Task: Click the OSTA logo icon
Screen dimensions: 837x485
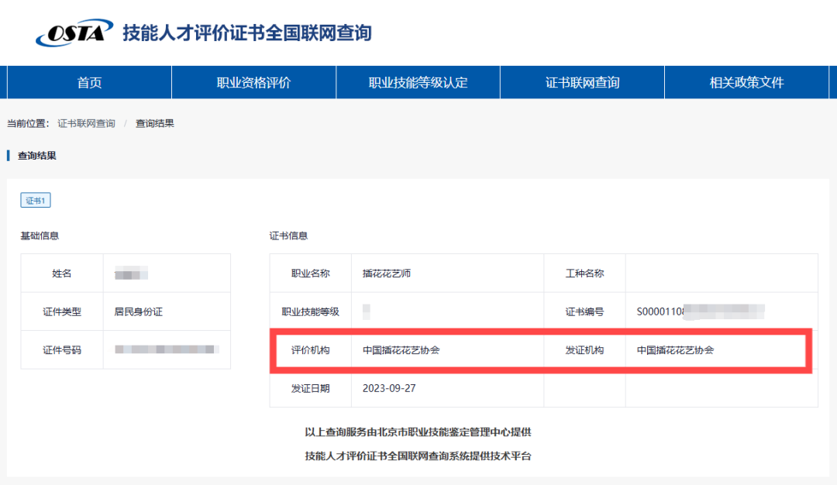Action: 74,33
